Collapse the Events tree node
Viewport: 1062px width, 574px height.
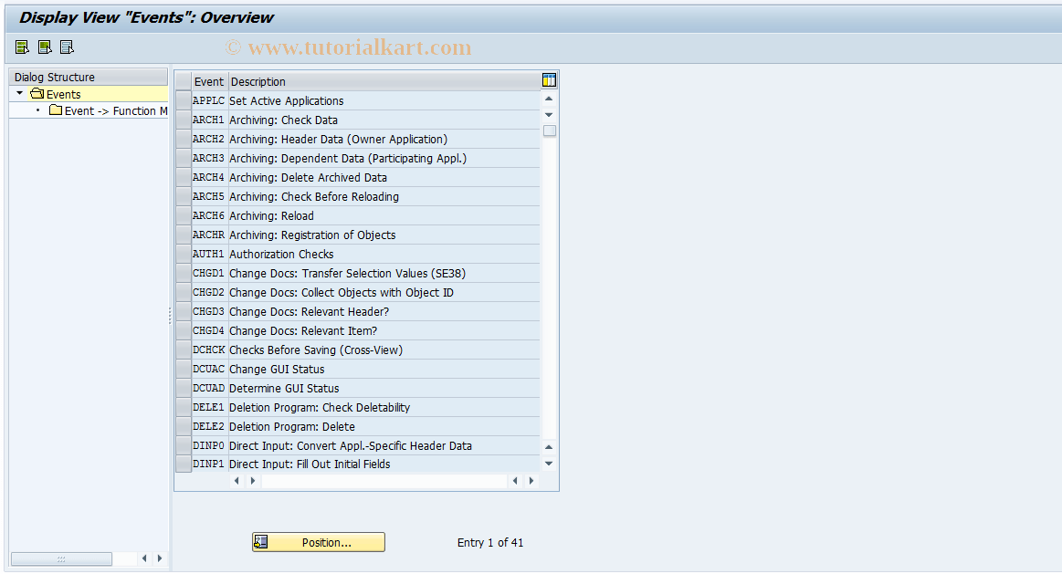pyautogui.click(x=18, y=93)
